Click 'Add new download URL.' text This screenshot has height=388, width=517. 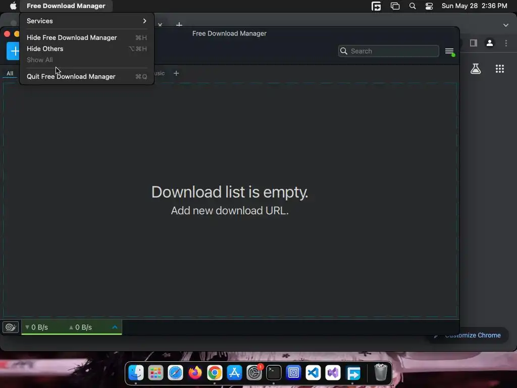230,211
